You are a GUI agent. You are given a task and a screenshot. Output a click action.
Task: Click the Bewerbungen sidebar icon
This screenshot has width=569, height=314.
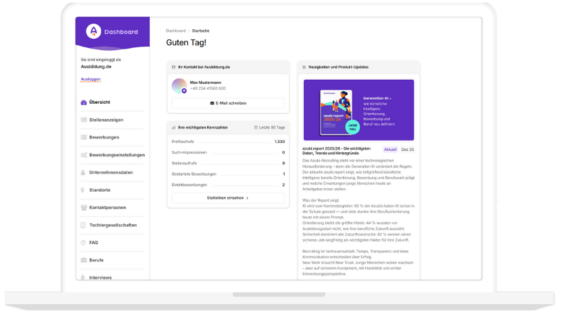[x=83, y=137]
